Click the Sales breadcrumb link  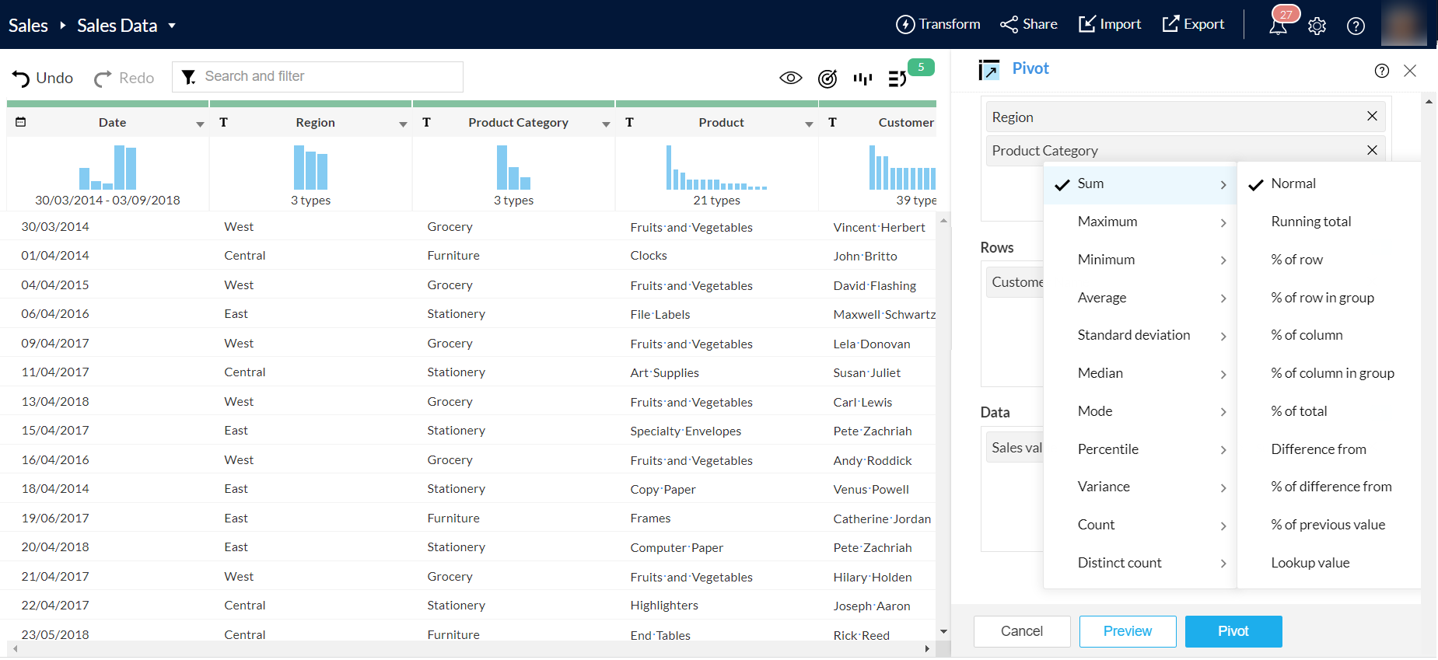pos(28,26)
